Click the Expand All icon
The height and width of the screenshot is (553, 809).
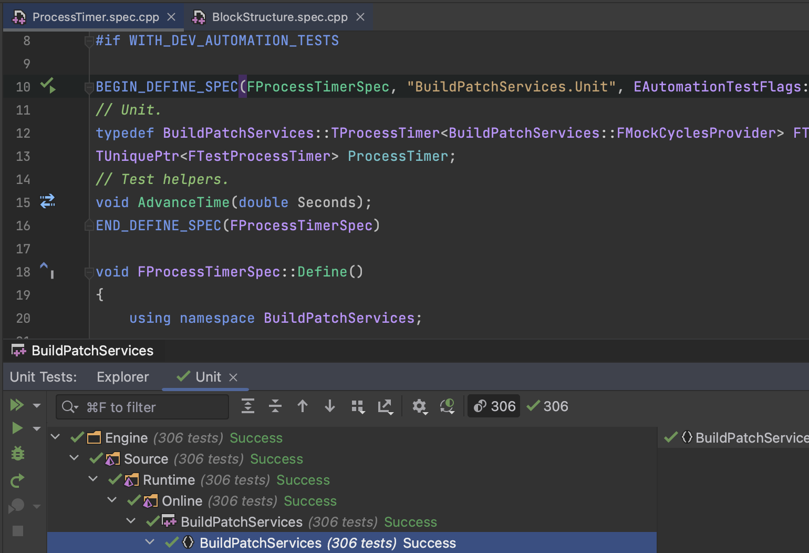[248, 406]
